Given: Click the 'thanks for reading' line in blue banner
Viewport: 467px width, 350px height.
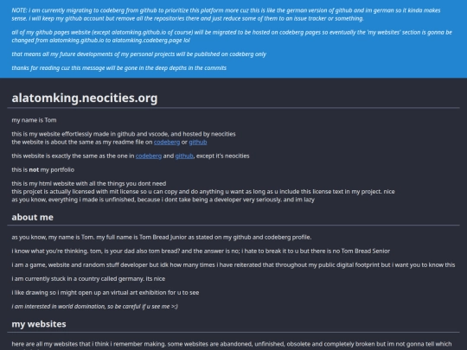Looking at the screenshot, I should 118,68.
